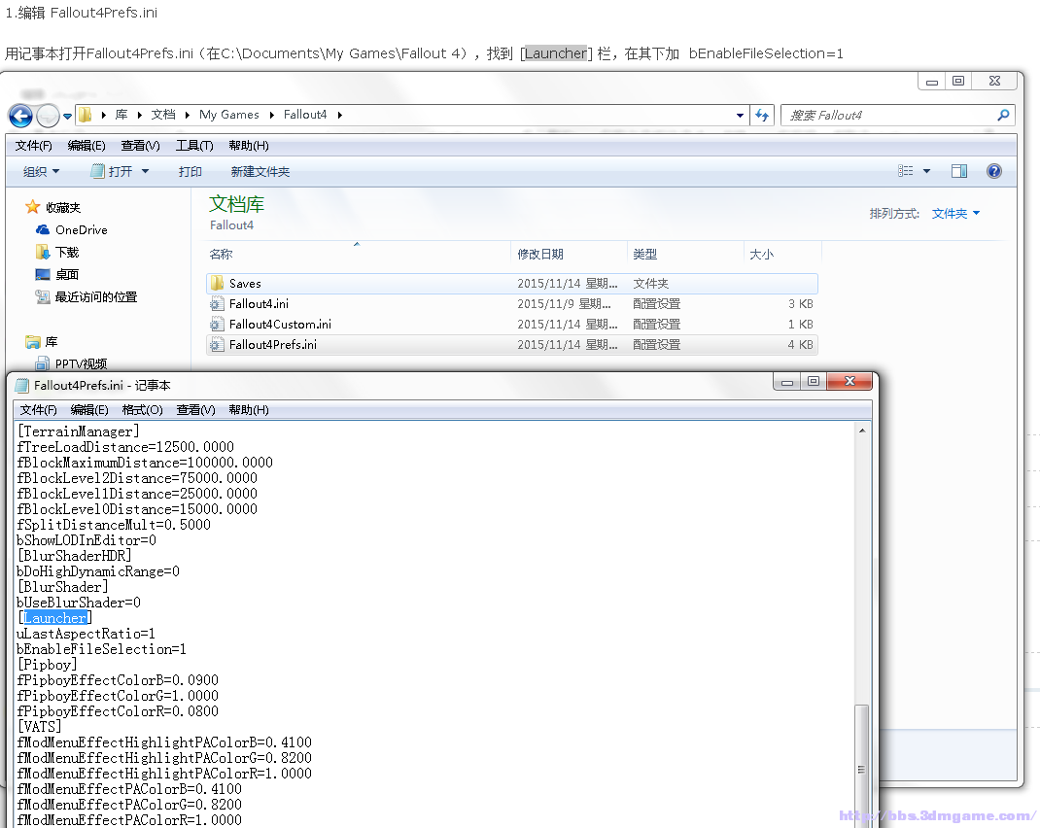The width and height of the screenshot is (1040, 828).
Task: Open Explorer 工具(T) menu
Action: [x=194, y=146]
